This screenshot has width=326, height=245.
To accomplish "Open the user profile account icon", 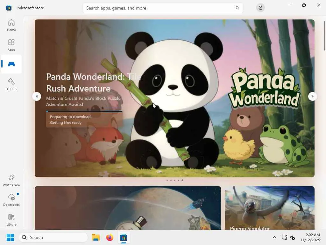I will point(260,8).
